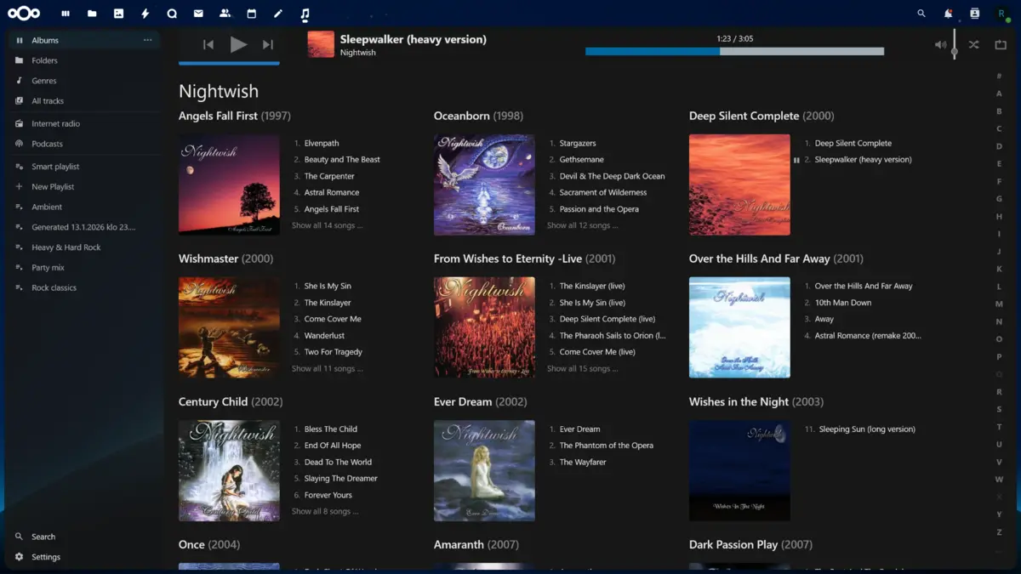Open Search in the sidebar
This screenshot has width=1021, height=574.
click(x=85, y=537)
